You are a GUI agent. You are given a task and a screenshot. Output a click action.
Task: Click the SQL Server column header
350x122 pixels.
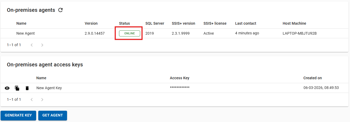pos(155,23)
